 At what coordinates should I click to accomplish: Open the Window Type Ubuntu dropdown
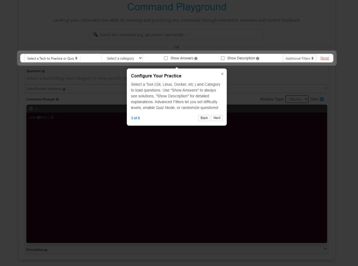297,99
